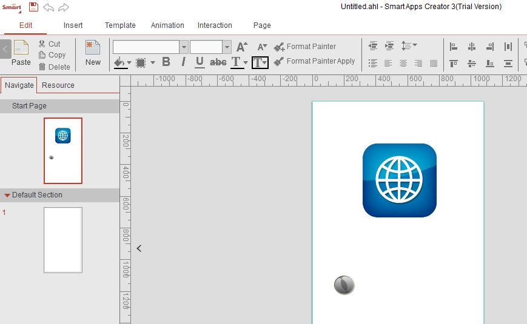This screenshot has height=324, width=527.
Task: Open the line spacing dropdown
Action: (x=409, y=45)
